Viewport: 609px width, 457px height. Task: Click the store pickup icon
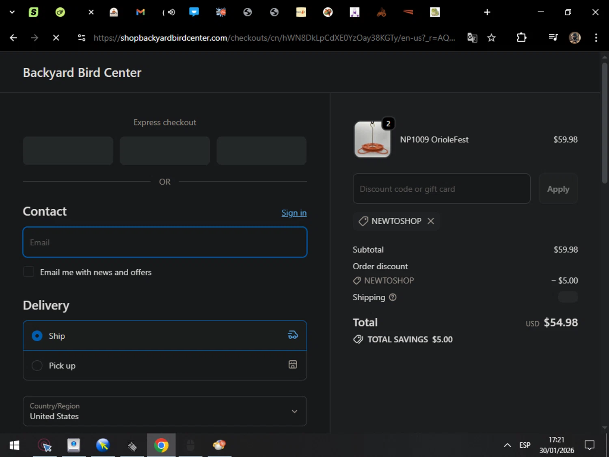(293, 364)
